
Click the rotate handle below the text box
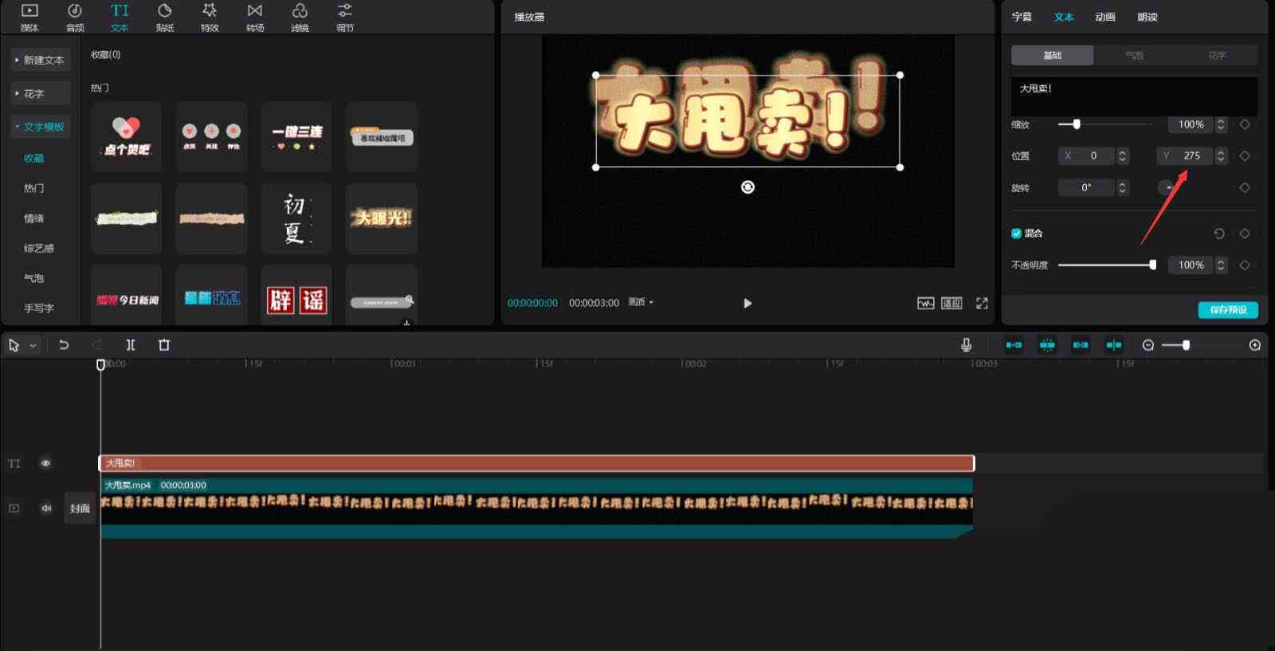pyautogui.click(x=747, y=187)
